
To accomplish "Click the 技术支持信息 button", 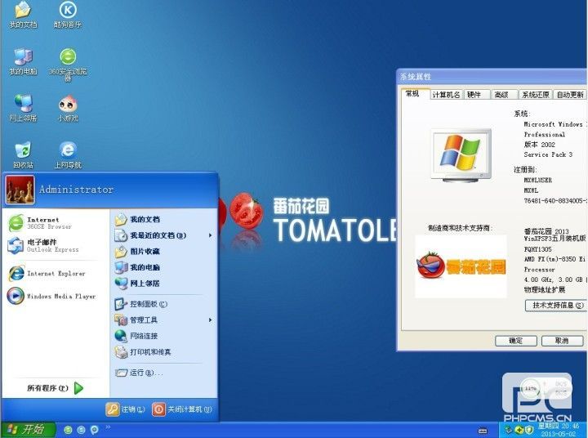I will click(x=556, y=305).
